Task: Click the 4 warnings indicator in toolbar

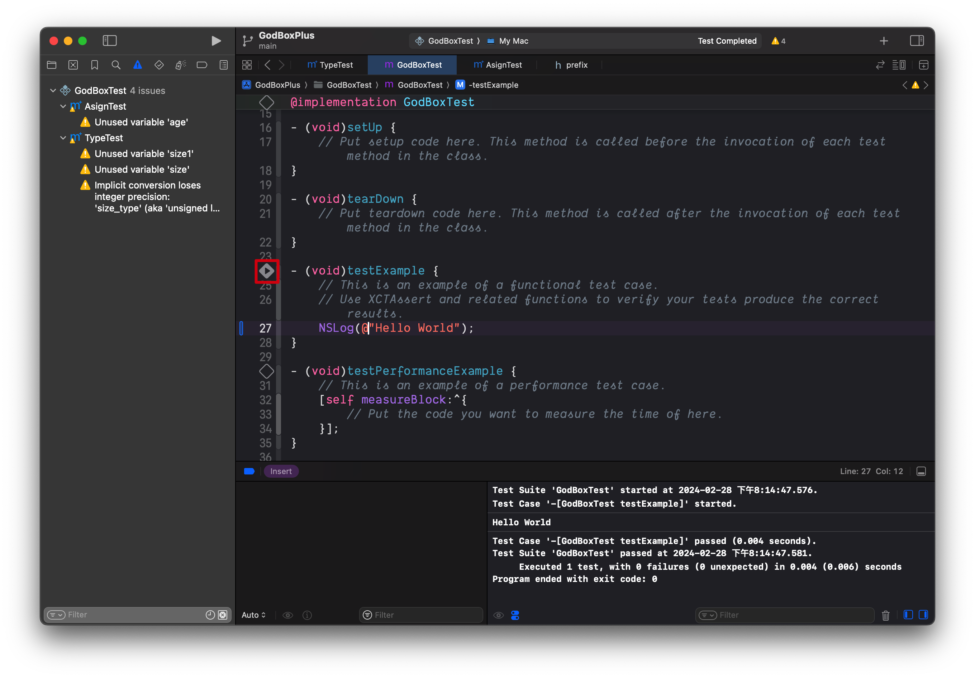Action: click(x=778, y=41)
